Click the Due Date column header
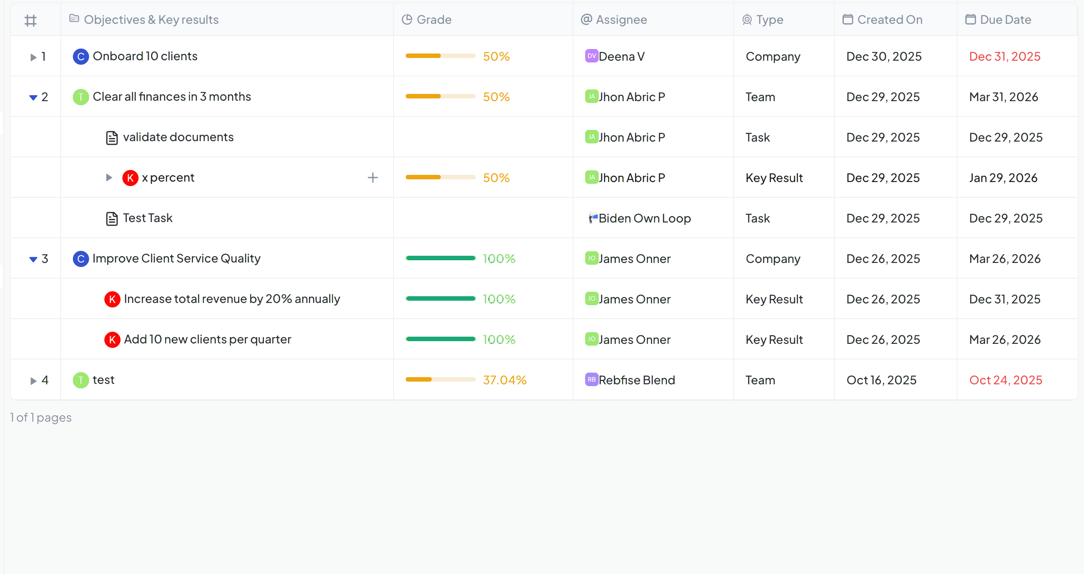Screen dimensions: 1084x574 coord(1005,20)
